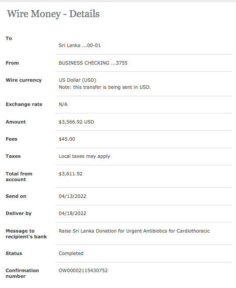Click the $3,611.92 total from account
Viewport: 236px width, 288px height.
point(70,174)
